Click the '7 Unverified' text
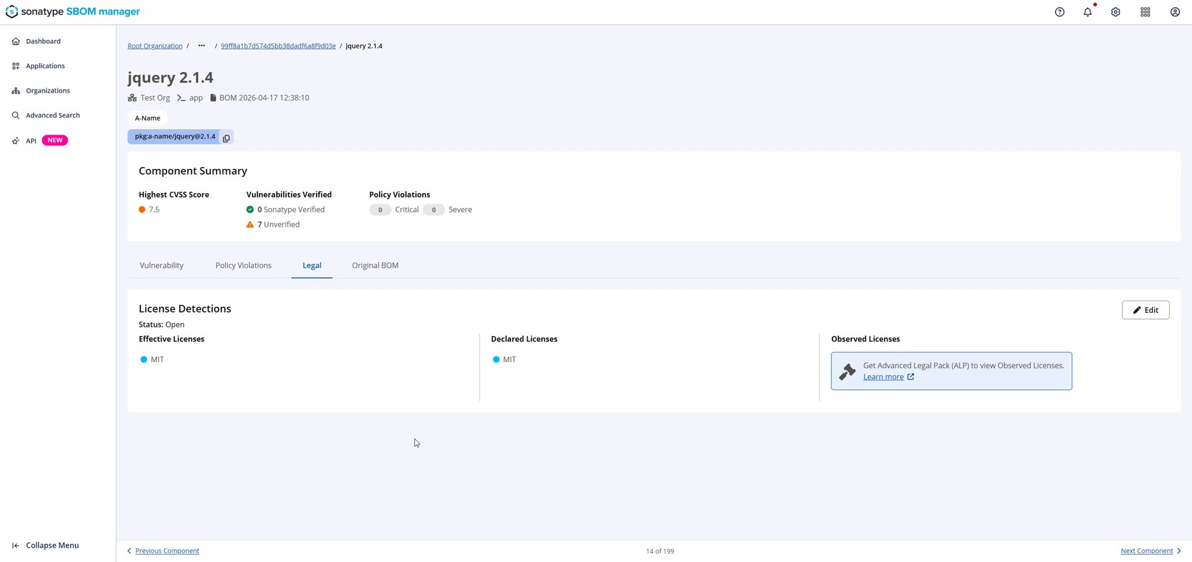This screenshot has width=1192, height=562. [279, 225]
